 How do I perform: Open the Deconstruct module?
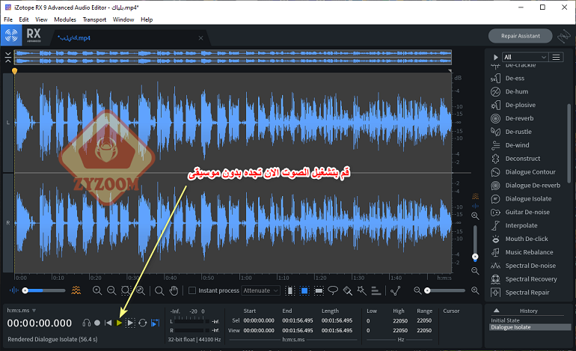tap(522, 159)
